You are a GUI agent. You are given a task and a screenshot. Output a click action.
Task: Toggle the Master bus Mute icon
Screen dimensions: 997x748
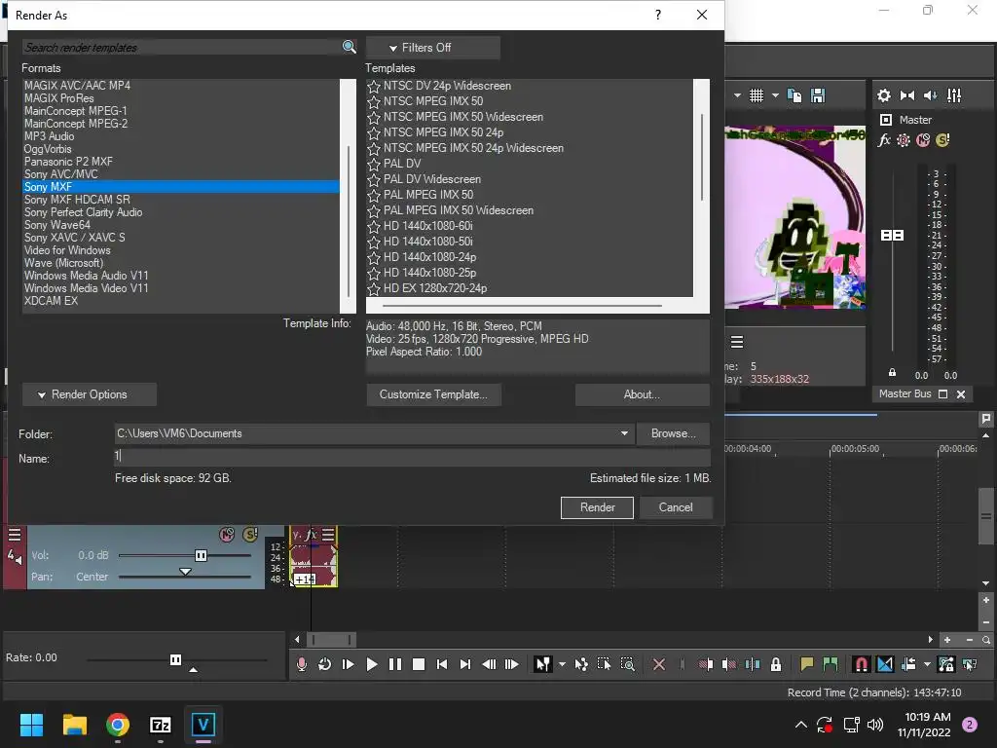coord(923,140)
